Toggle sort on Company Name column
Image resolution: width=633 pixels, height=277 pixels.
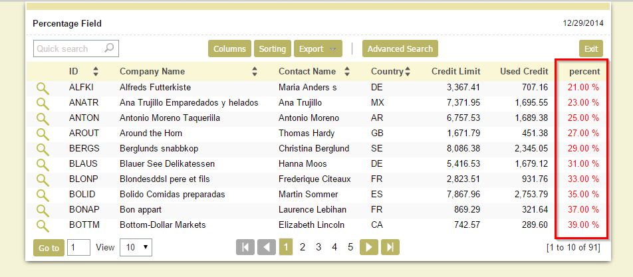tap(255, 72)
